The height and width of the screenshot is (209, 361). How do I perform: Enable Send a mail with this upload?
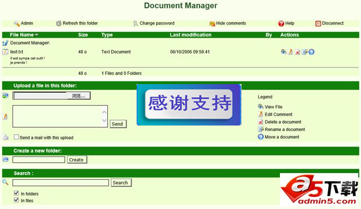pyautogui.click(x=16, y=137)
